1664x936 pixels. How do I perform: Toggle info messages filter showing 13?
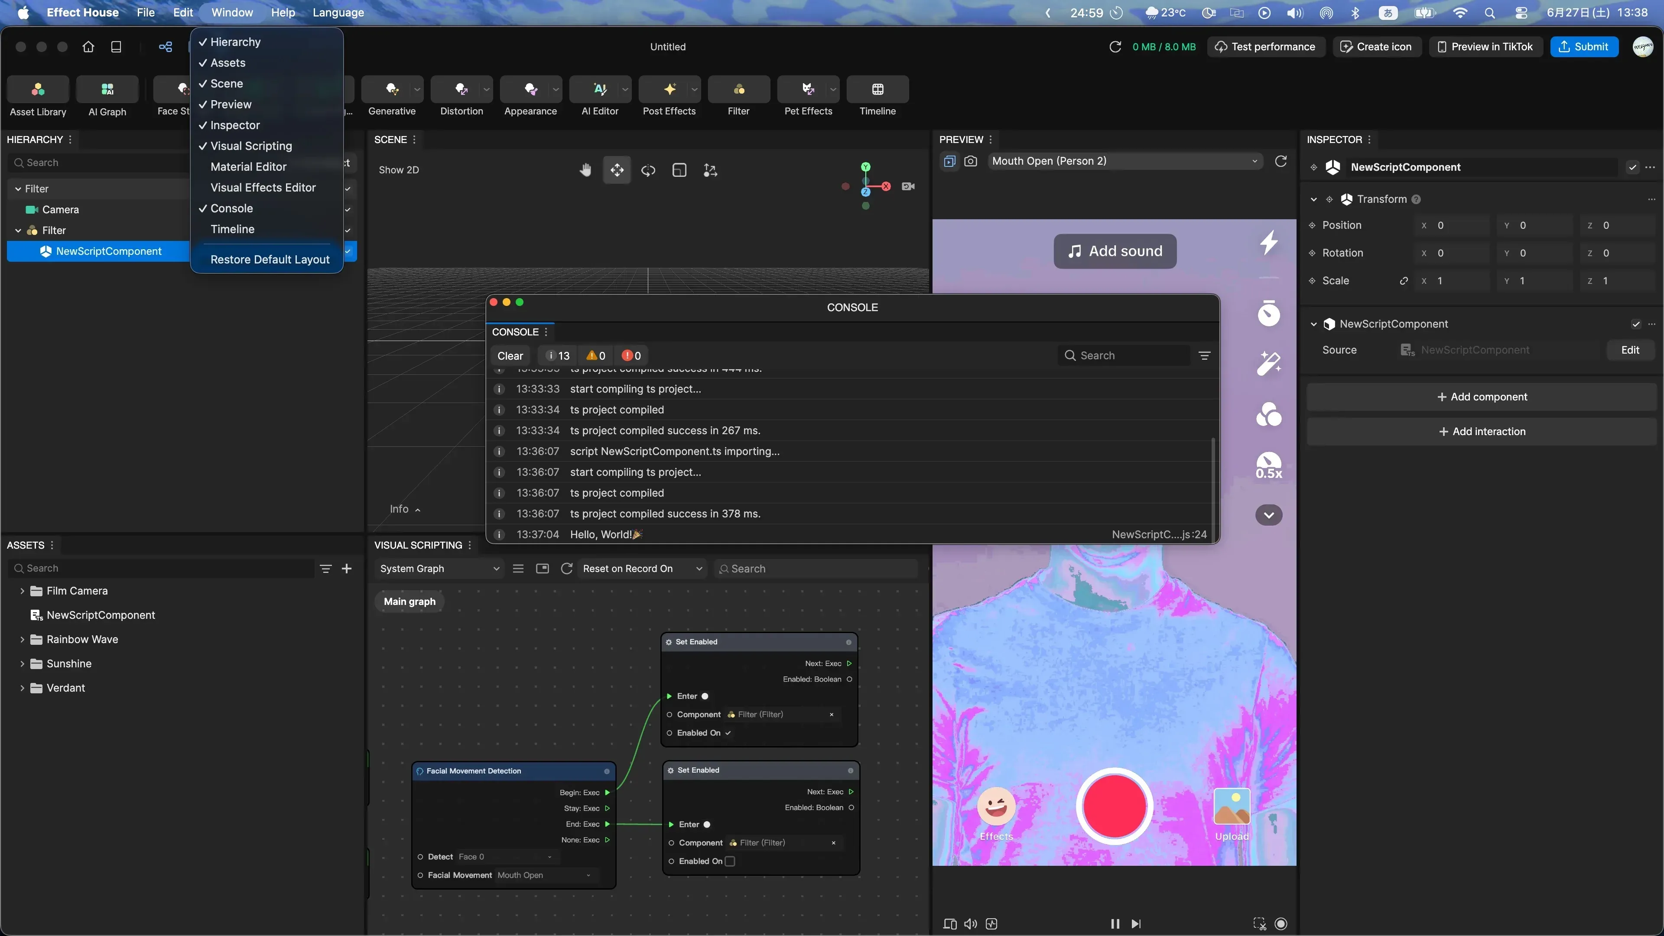pyautogui.click(x=557, y=356)
